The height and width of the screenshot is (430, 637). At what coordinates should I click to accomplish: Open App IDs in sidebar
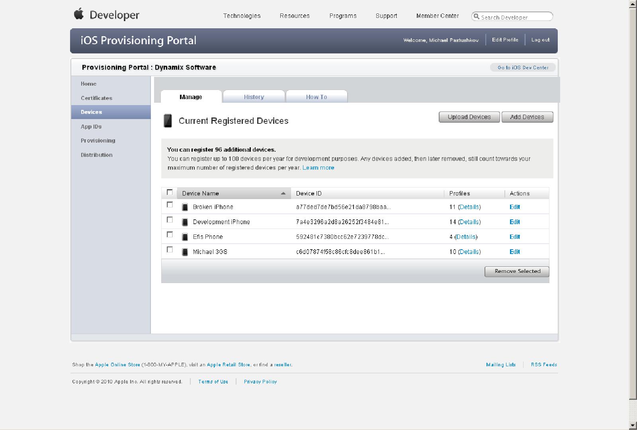[x=91, y=127]
